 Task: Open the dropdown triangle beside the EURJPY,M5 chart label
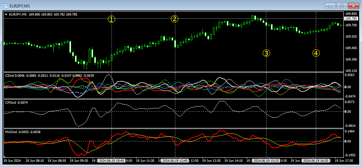[6, 15]
